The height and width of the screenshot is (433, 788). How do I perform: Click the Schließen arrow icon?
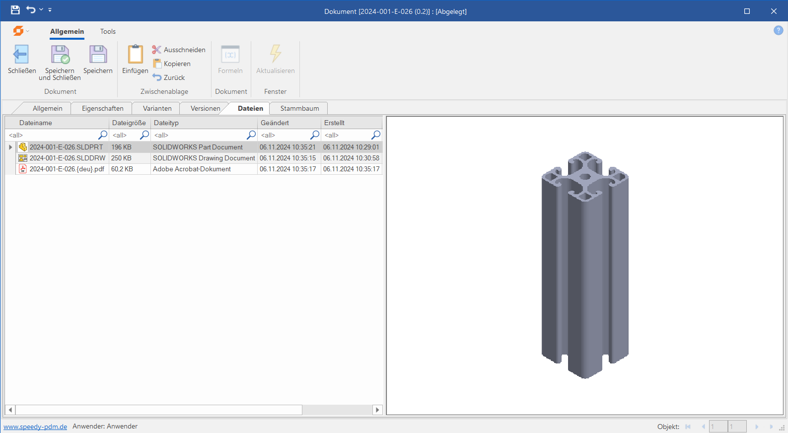[x=21, y=54]
